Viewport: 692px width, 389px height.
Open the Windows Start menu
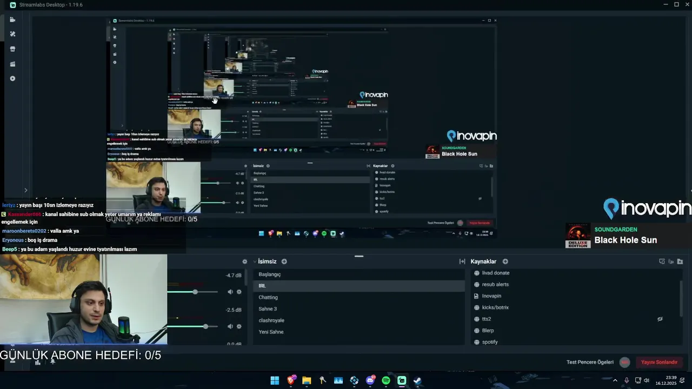coord(275,380)
